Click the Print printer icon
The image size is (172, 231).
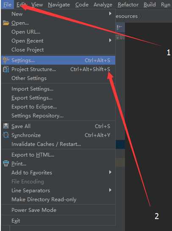(x=6, y=163)
